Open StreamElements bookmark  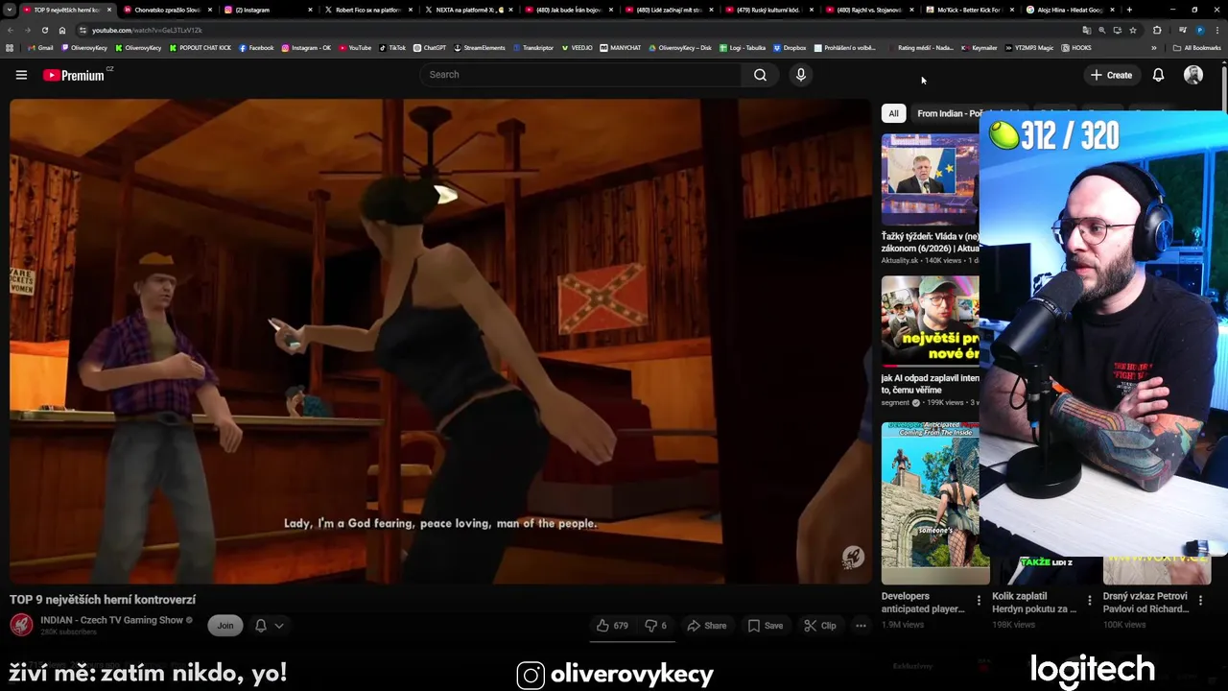[480, 47]
